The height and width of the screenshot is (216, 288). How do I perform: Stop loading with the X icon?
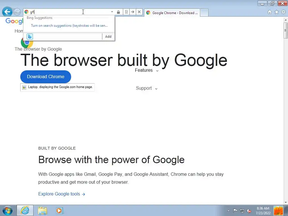pyautogui.click(x=139, y=12)
